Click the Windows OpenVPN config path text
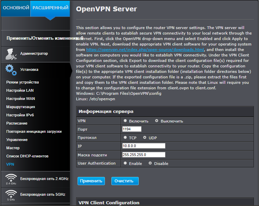 click(x=119, y=93)
